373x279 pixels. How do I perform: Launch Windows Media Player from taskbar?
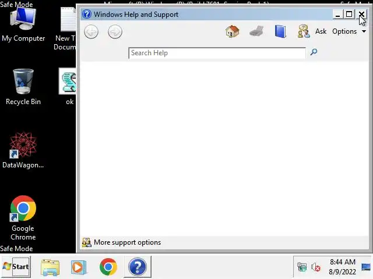coord(78,267)
